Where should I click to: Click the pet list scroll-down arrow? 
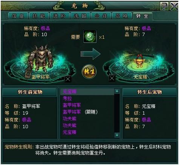(x=117, y=135)
